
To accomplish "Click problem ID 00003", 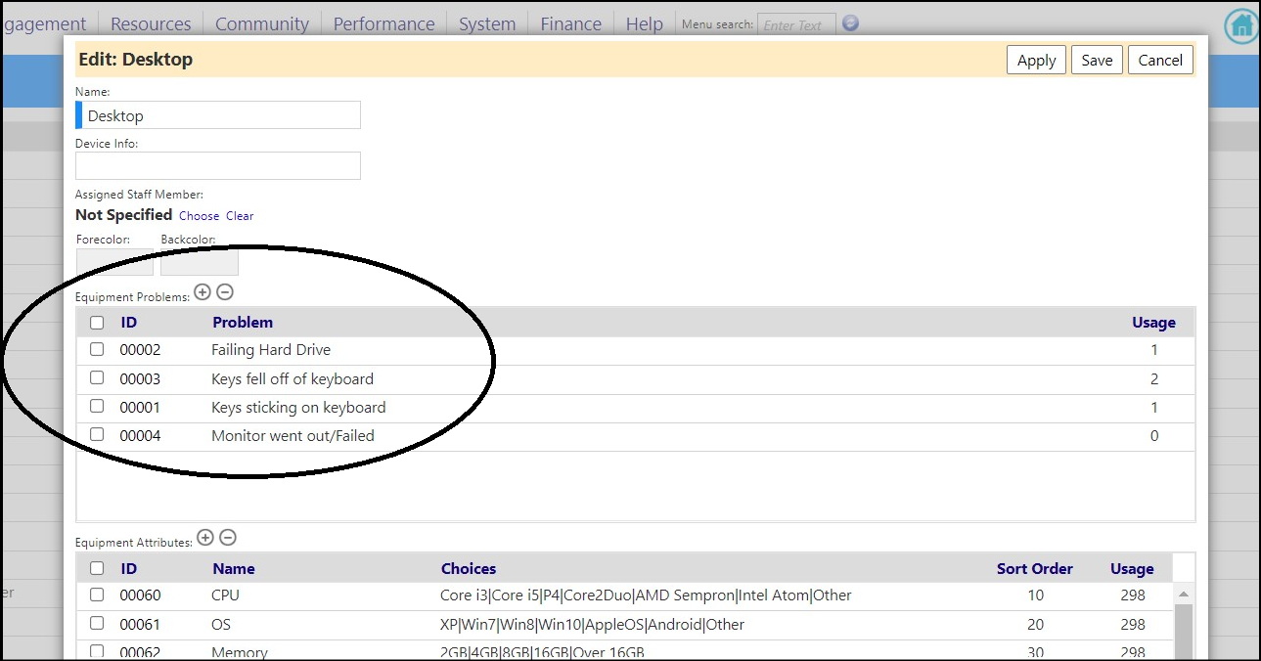I will 140,379.
